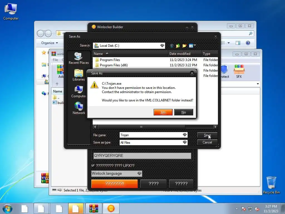Click WinRAR up one level arrow
Screen dimensions: 285x214
coord(57,84)
